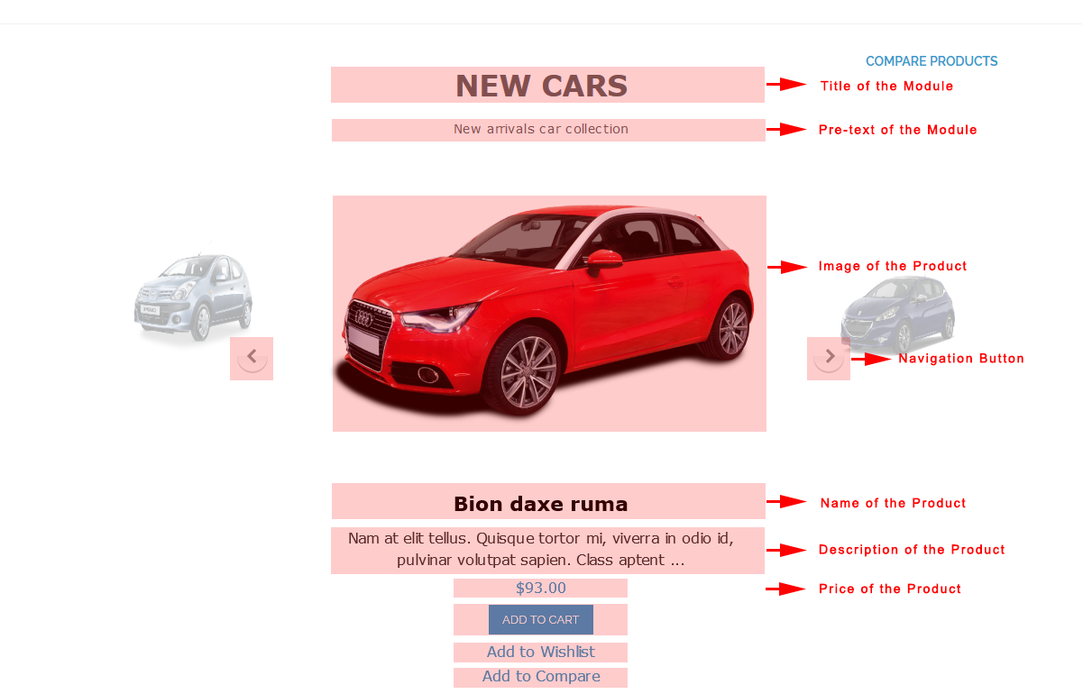Click the NEW CARS module title

click(542, 86)
